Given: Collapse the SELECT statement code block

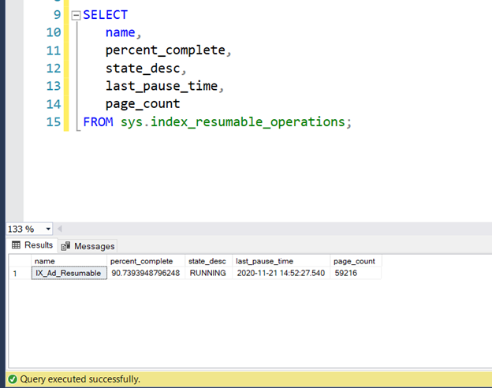Looking at the screenshot, I should [x=76, y=15].
